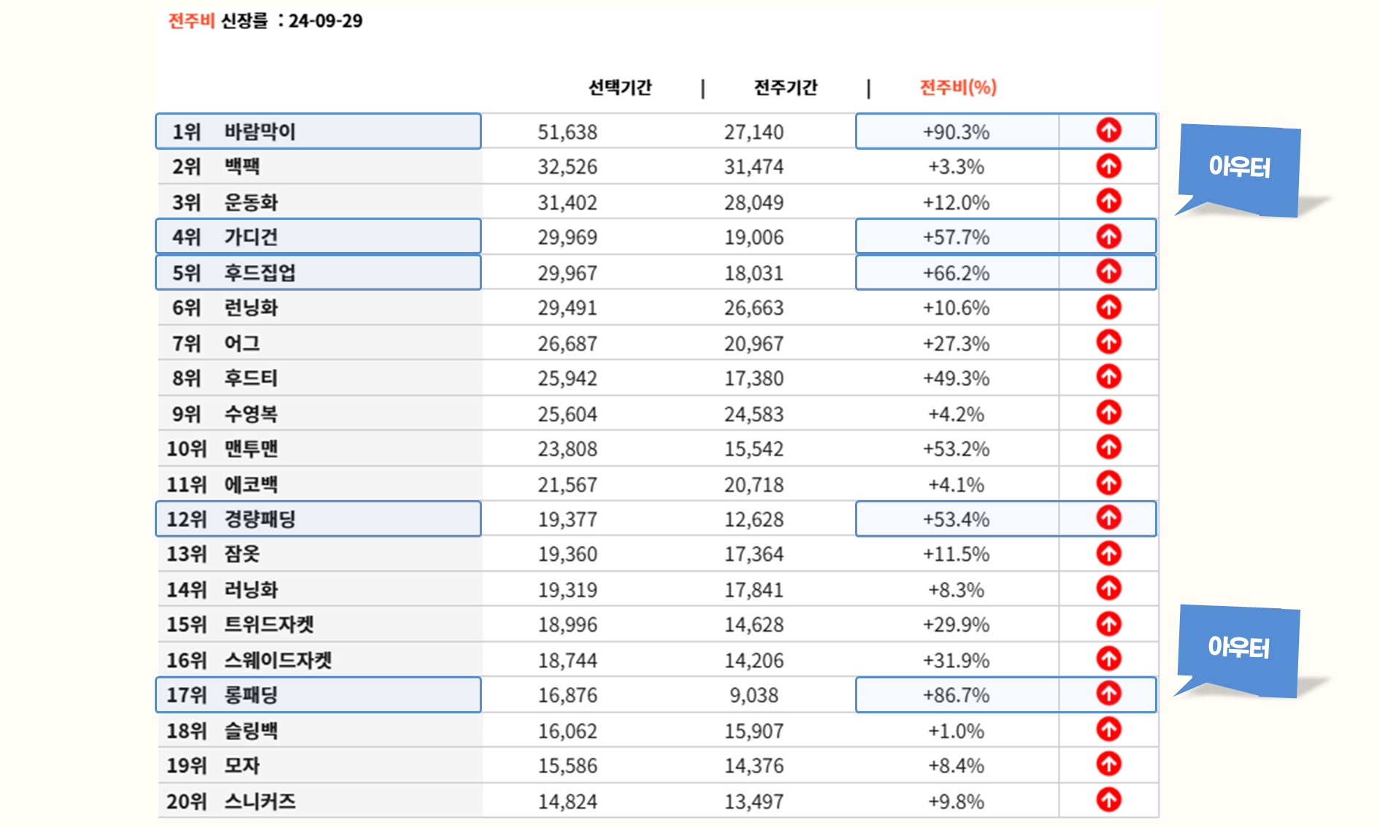Select the 전주비(%) column header
The height and width of the screenshot is (828, 1380).
957,88
